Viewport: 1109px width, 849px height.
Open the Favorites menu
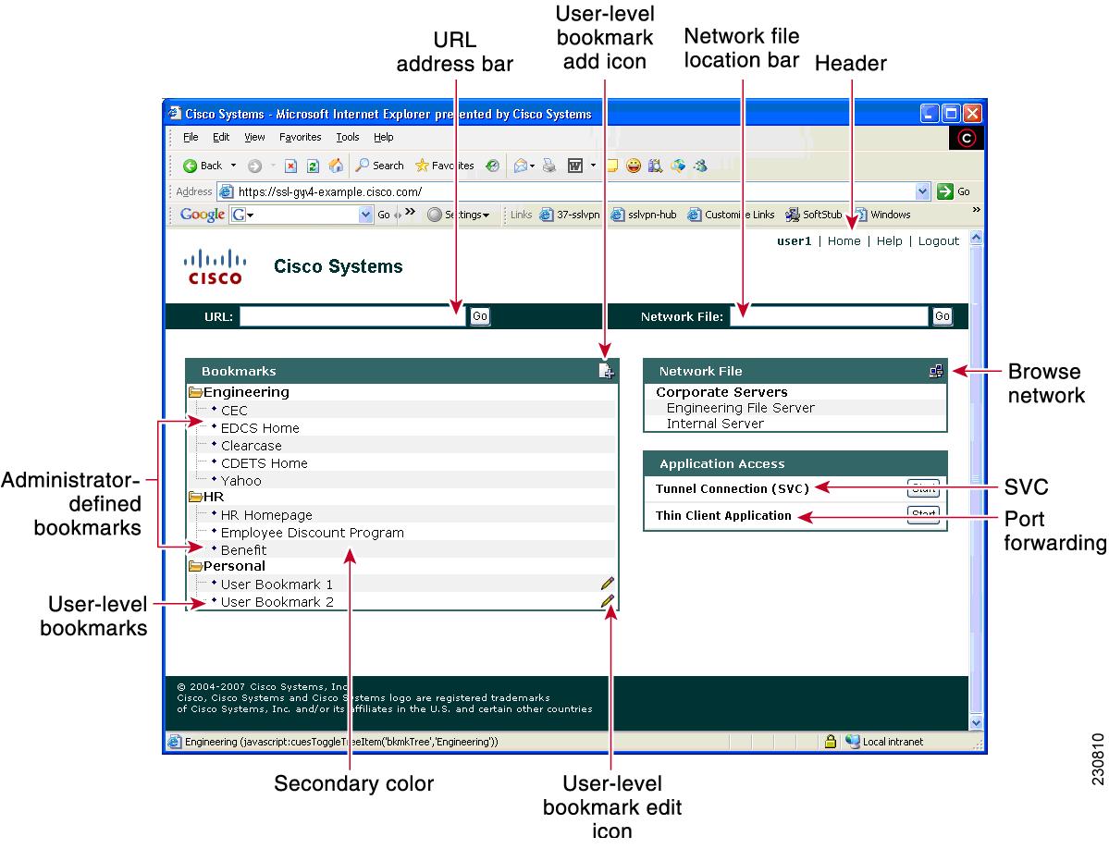coord(300,137)
